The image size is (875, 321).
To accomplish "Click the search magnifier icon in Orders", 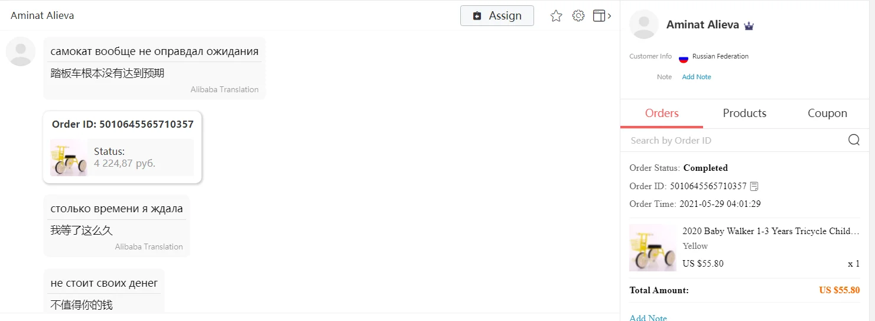I will pos(854,140).
